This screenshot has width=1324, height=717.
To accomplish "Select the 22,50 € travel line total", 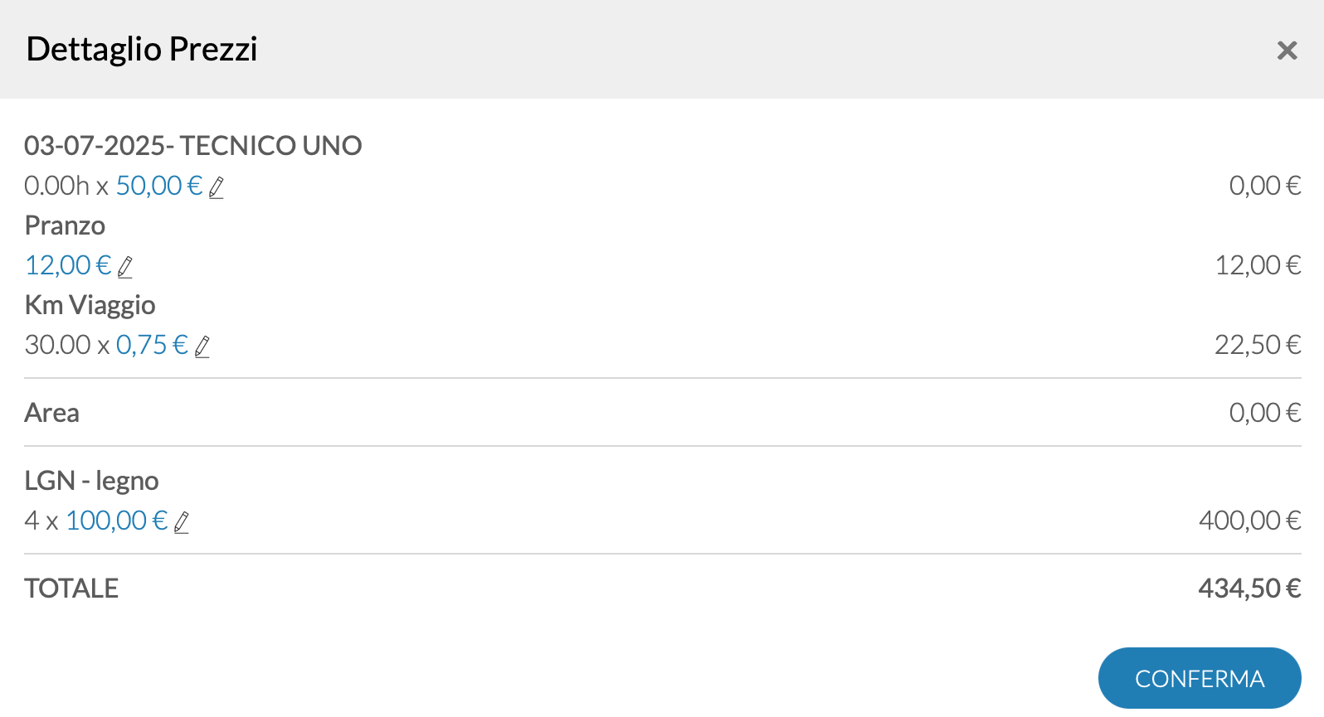I will click(1258, 345).
